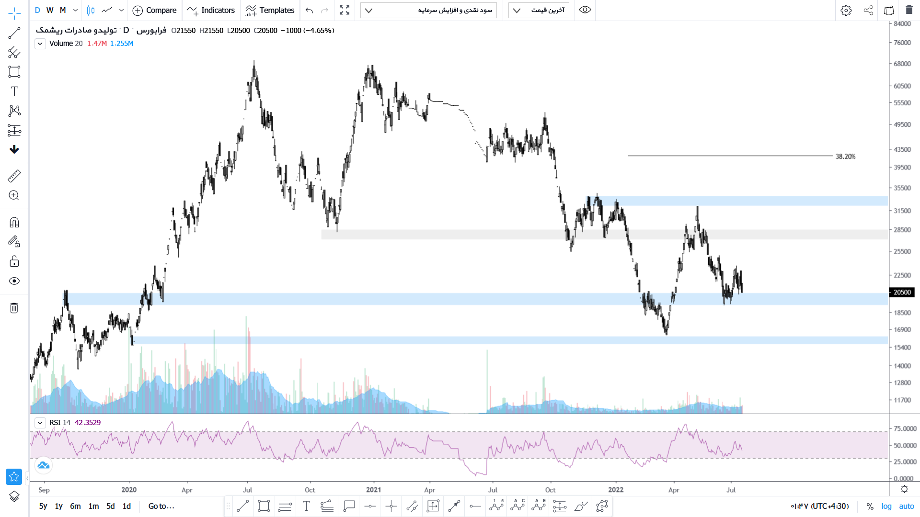Click the Go to… button
The width and height of the screenshot is (920, 517).
click(161, 506)
